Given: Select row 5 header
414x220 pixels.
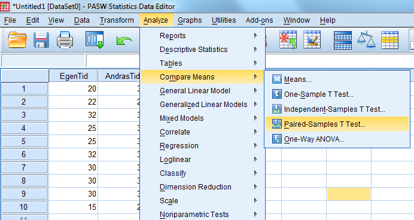Looking at the screenshot, I should 25,141.
